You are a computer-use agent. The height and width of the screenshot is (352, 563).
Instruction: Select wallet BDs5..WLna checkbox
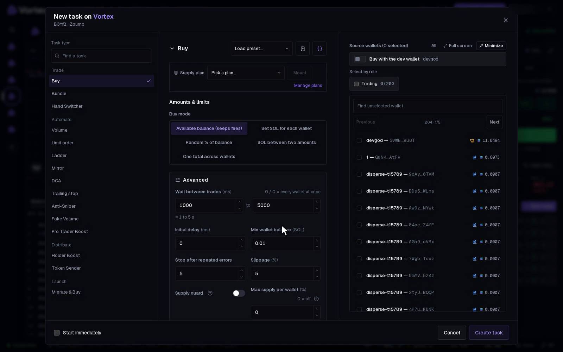[x=359, y=191]
